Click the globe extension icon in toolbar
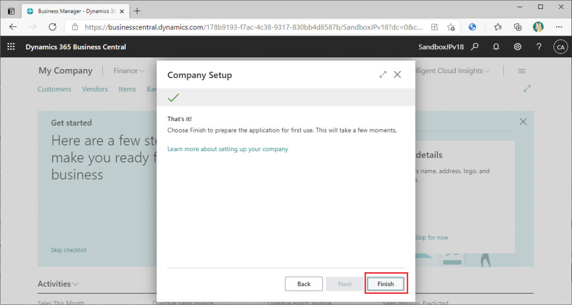572x305 pixels. coord(473,27)
